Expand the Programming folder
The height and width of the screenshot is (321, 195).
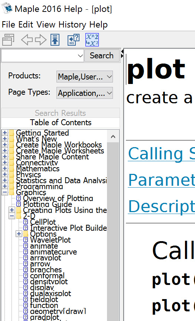[x=5, y=186]
